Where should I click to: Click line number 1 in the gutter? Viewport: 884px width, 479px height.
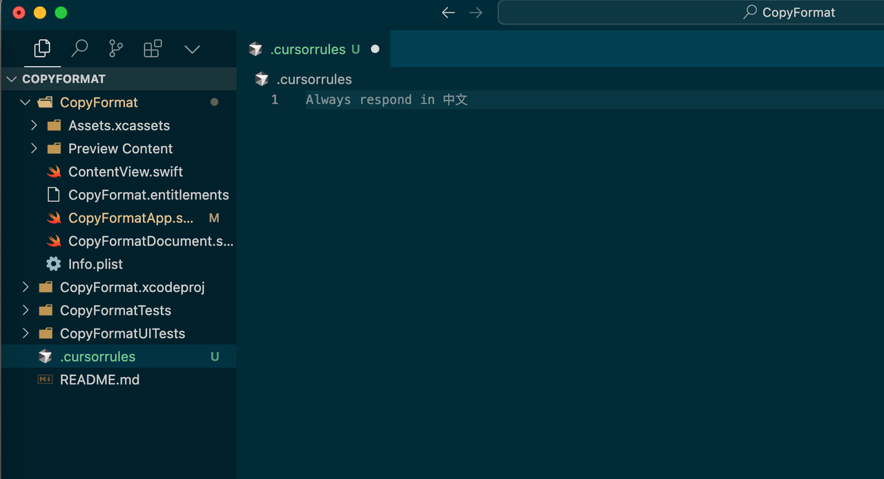274,100
